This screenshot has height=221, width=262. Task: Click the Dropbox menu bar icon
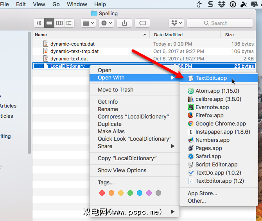pyautogui.click(x=222, y=4)
